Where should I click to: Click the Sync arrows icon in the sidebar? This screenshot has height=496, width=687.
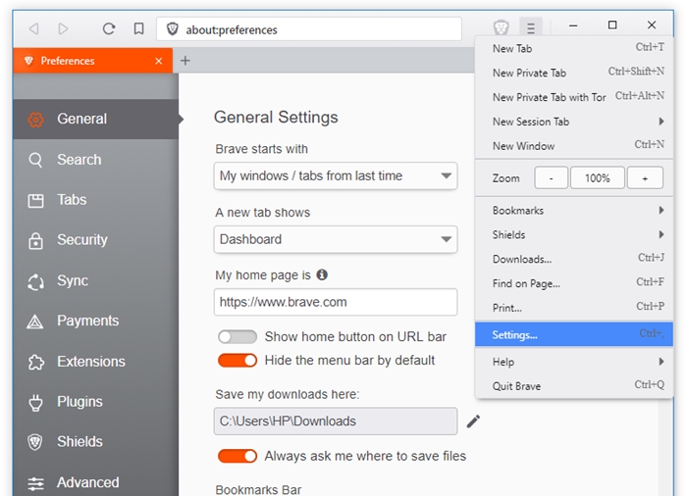click(x=35, y=281)
